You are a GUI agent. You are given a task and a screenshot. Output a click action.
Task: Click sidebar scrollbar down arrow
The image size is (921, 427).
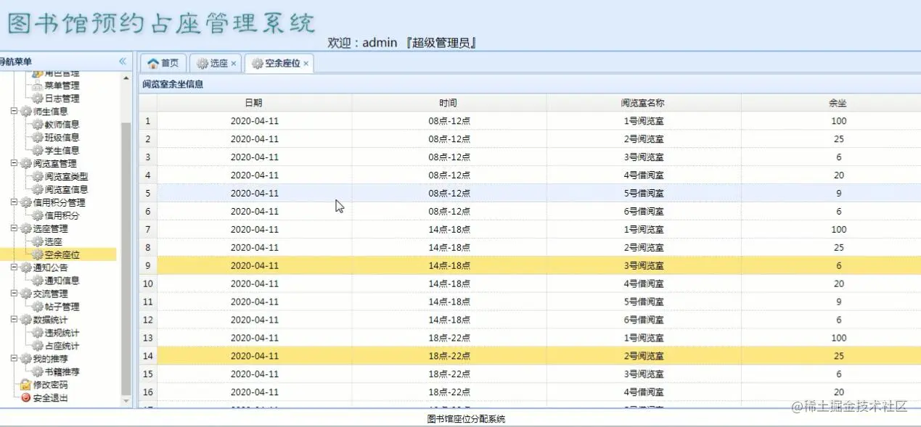tap(126, 400)
